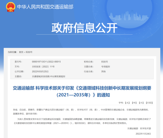Image resolution: width=163 pixels, height=138 pixels.
Task: Select 主题分类 value 专项规划
Action: (x=106, y=66)
